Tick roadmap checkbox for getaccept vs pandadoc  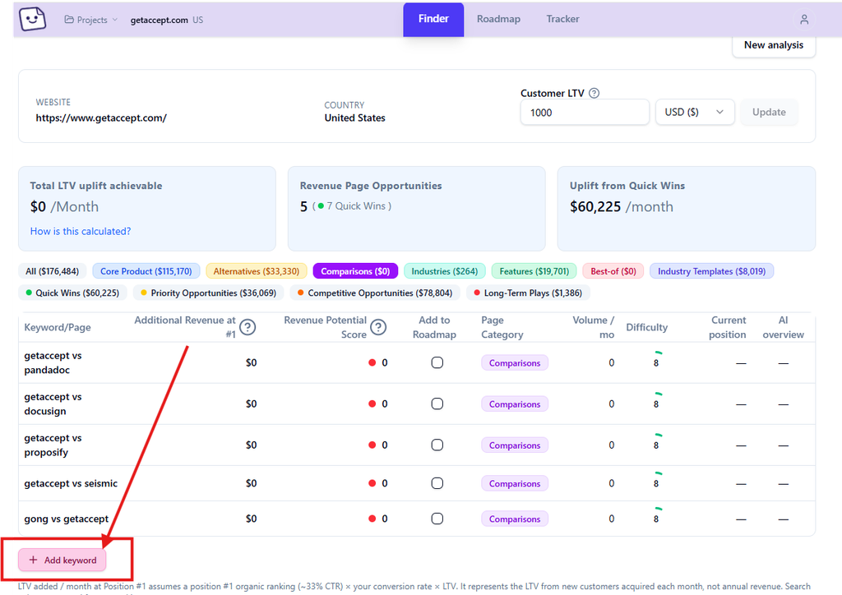point(437,362)
